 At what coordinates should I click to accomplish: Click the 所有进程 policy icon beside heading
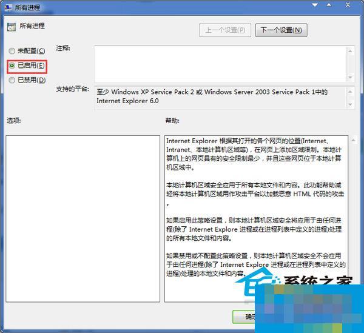[x=11, y=27]
